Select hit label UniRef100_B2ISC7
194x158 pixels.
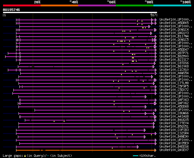click(x=174, y=60)
